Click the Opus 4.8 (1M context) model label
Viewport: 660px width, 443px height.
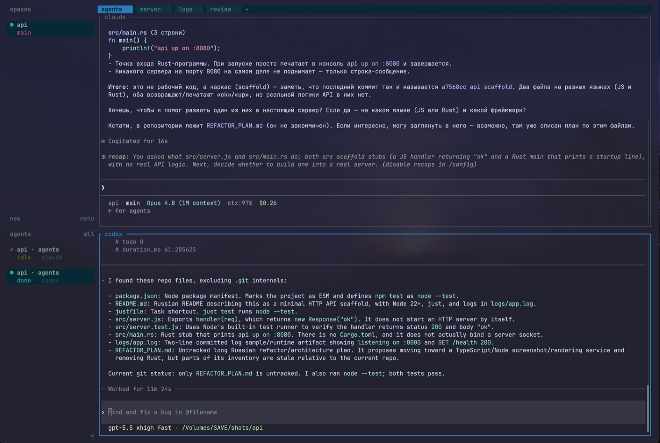point(183,203)
